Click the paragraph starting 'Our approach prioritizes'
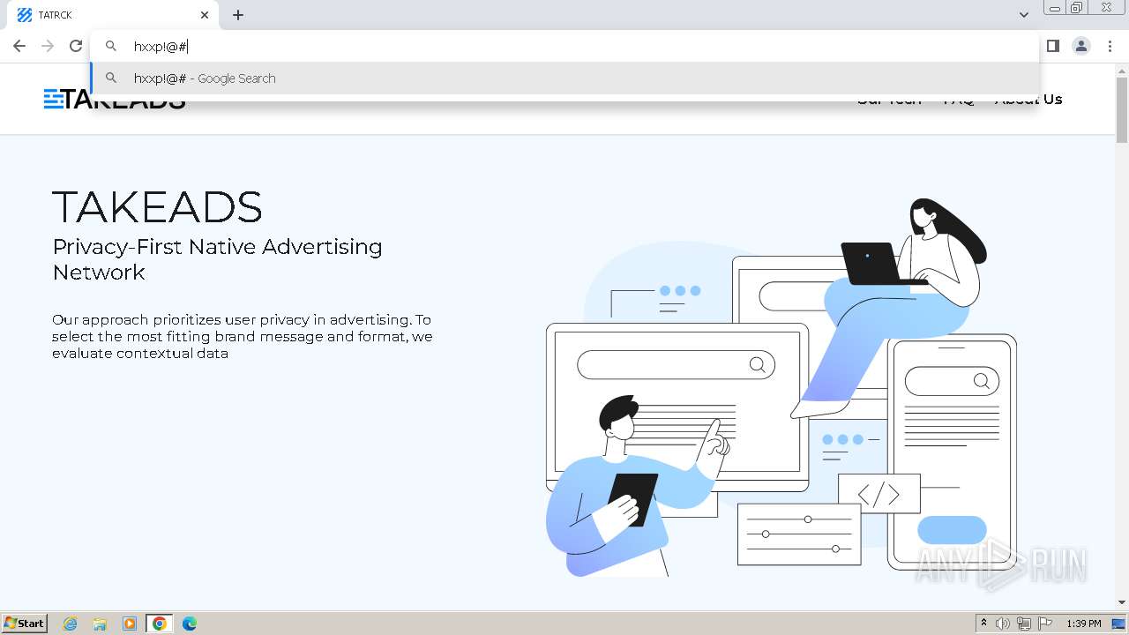1129x635 pixels. pos(243,336)
